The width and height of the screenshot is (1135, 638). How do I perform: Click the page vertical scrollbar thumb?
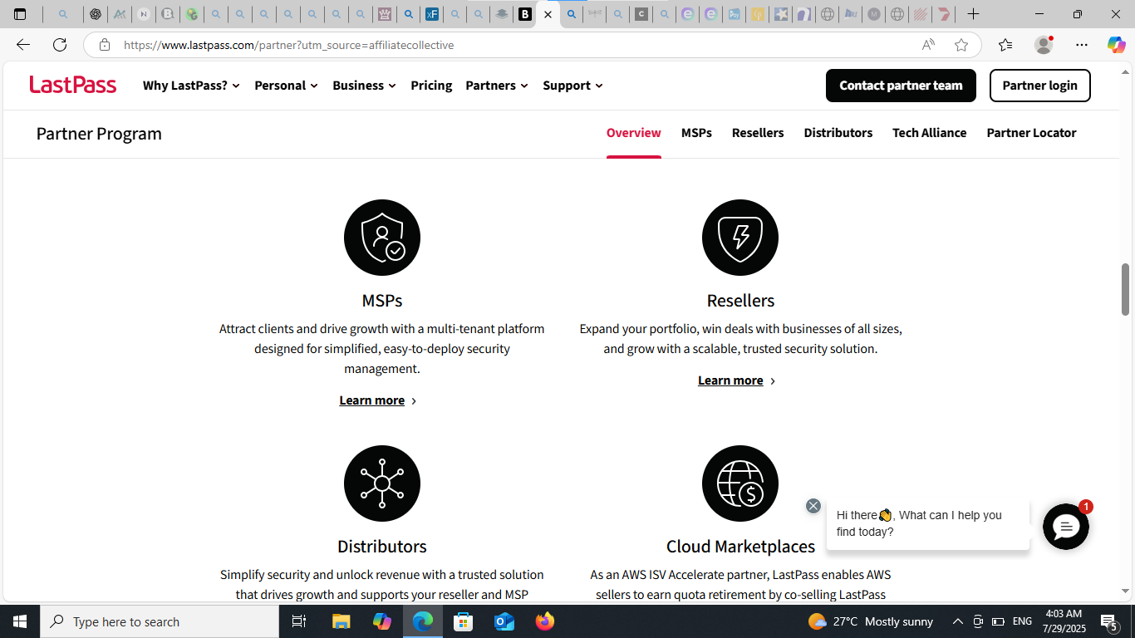tap(1126, 289)
